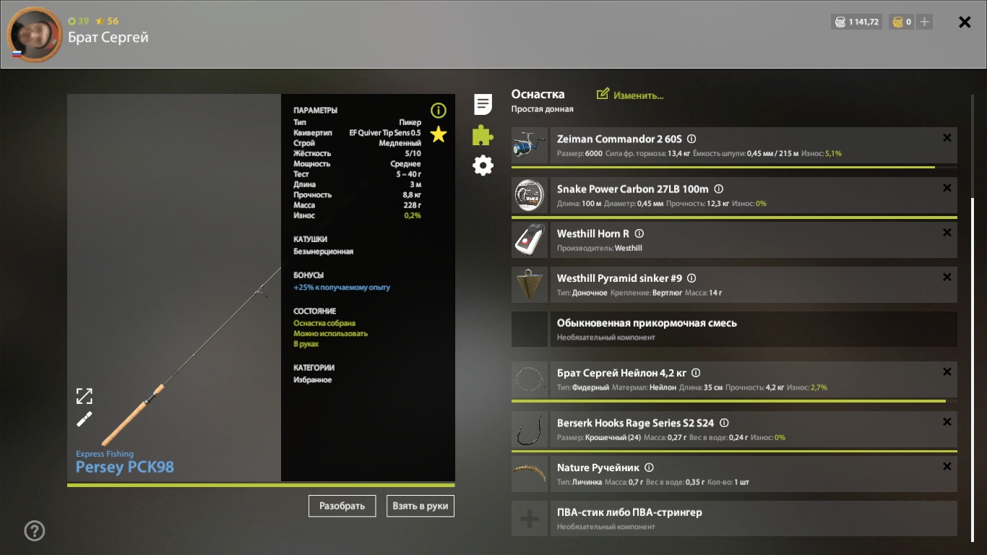987x555 pixels.
Task: Open the puzzle piece rig components tab
Action: coord(483,135)
